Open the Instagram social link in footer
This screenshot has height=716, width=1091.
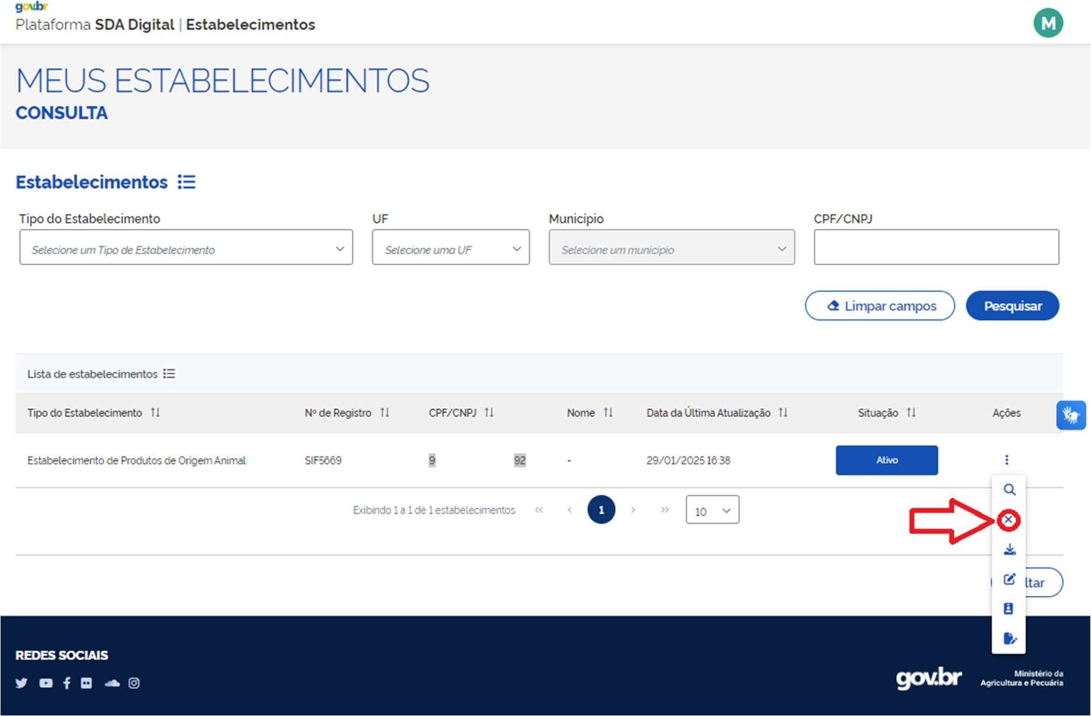click(x=134, y=683)
